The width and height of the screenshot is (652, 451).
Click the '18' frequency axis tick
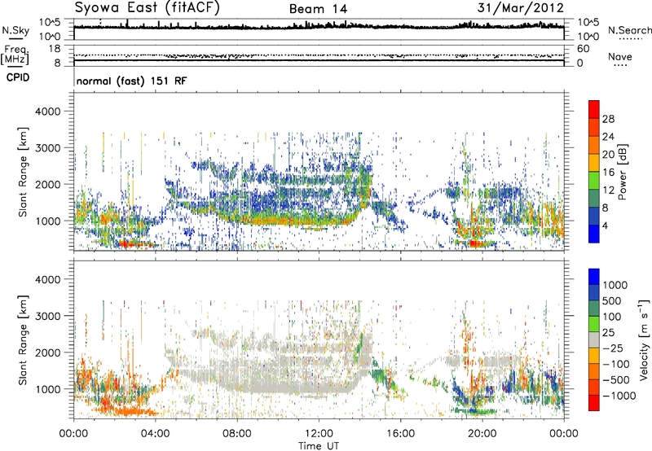[54, 49]
